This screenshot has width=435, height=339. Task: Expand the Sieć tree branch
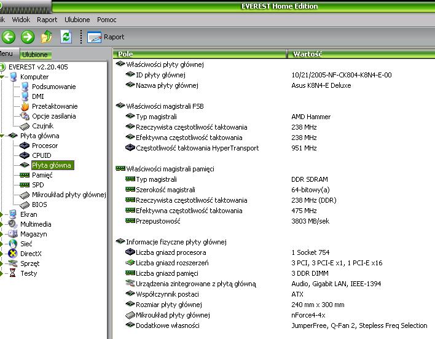1,244
